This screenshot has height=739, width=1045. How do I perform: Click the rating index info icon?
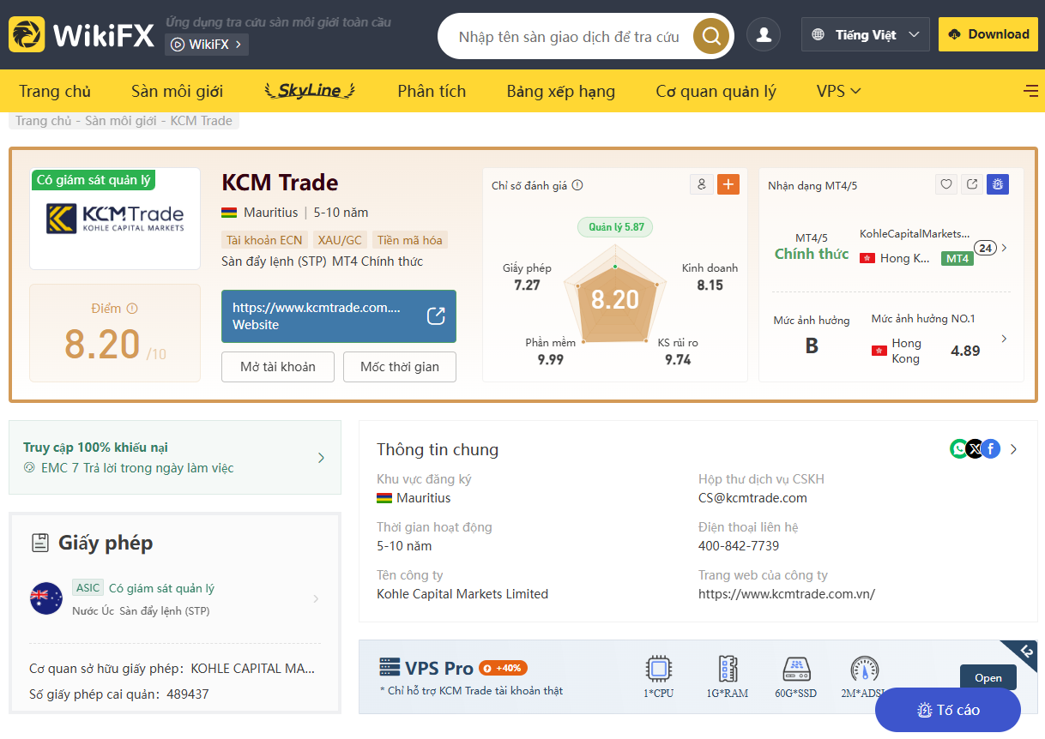[x=577, y=185]
